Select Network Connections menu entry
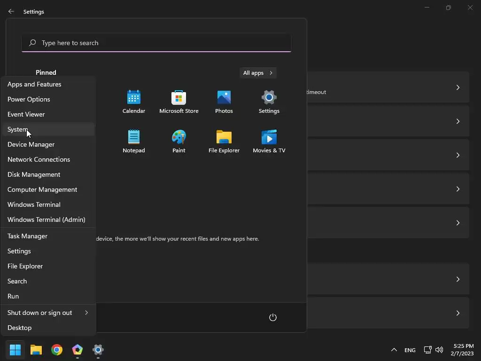Viewport: 481px width, 361px height. click(x=48, y=159)
